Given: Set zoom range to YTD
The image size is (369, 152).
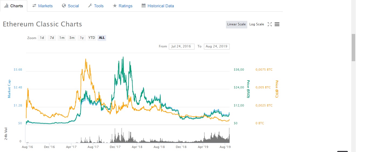Looking at the screenshot, I should [x=92, y=38].
